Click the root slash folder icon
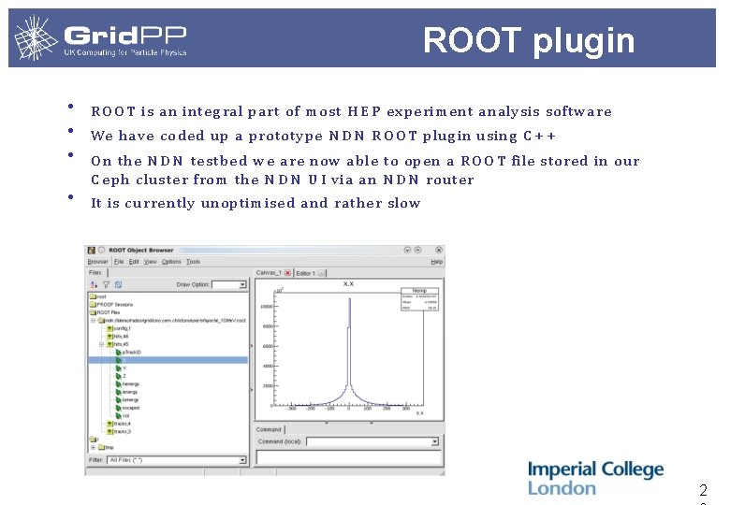The height and width of the screenshot is (505, 730). pos(93,440)
